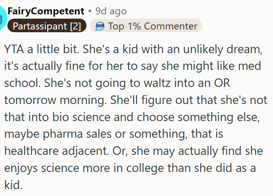The height and width of the screenshot is (196, 273).
Task: Click the separator dot beside the username
Action: pyautogui.click(x=90, y=11)
